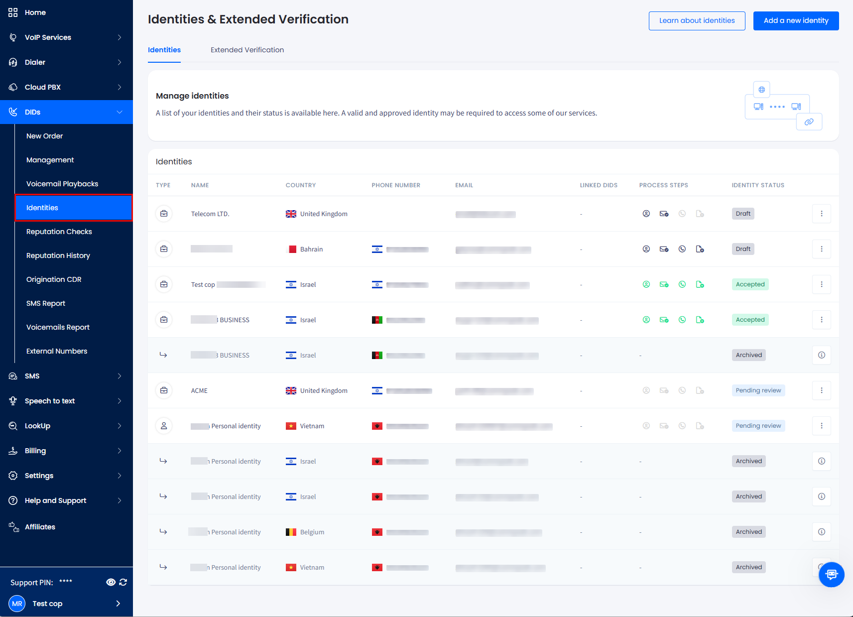
Task: Click Telecom LTD. profile process step icon
Action: pos(646,214)
